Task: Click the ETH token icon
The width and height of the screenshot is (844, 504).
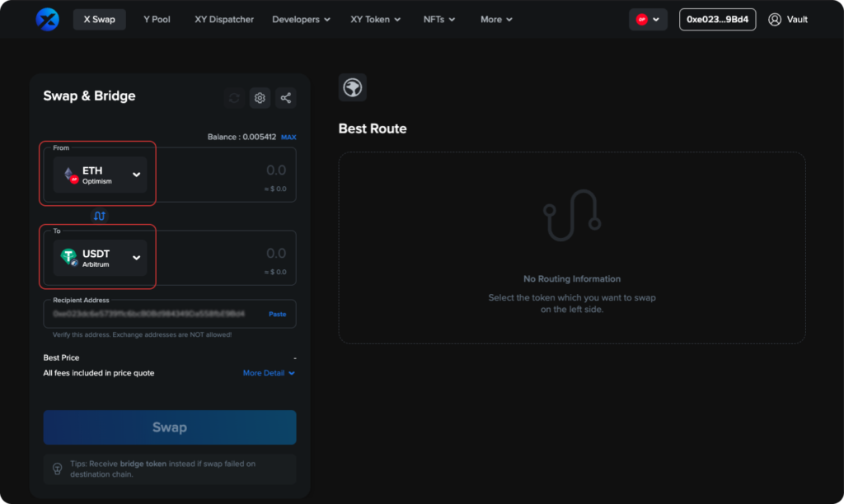Action: click(x=70, y=175)
